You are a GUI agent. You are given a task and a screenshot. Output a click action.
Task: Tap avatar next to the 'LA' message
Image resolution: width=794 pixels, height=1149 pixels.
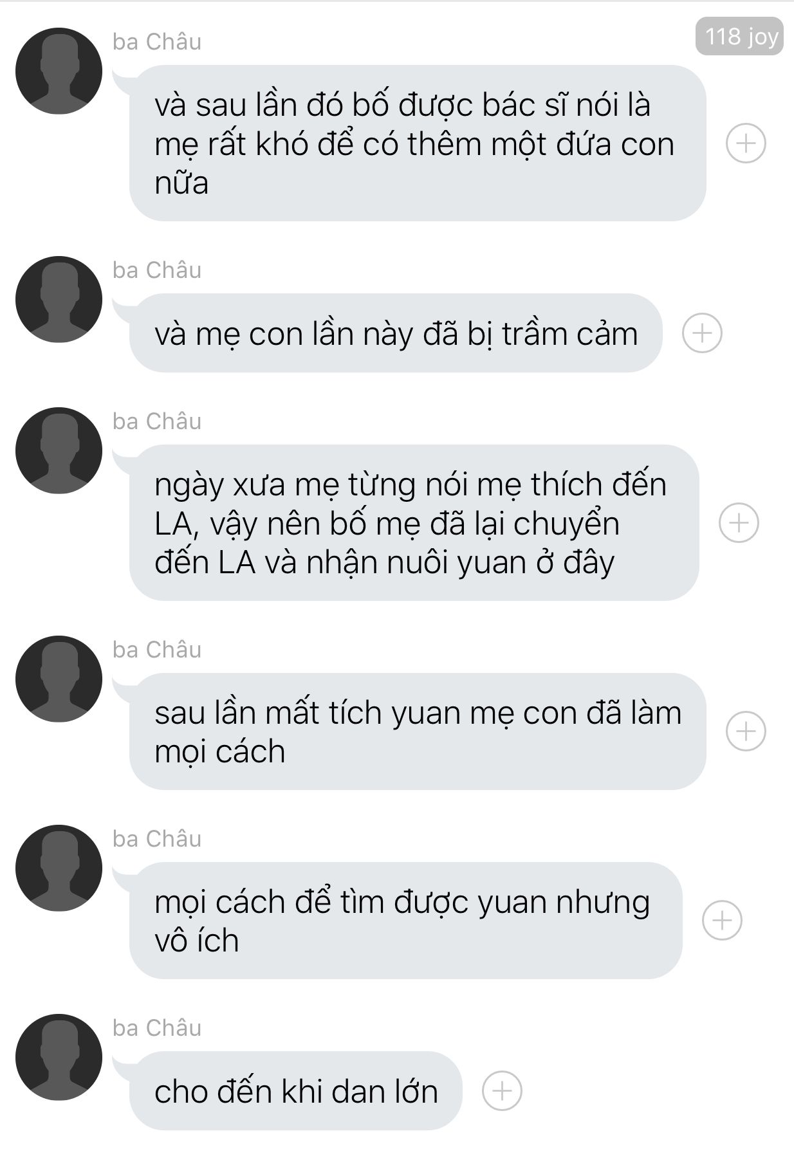59,450
